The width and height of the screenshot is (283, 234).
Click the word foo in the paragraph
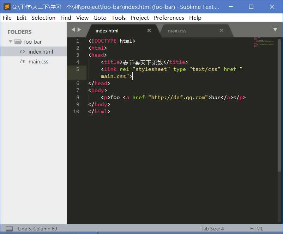(115, 97)
